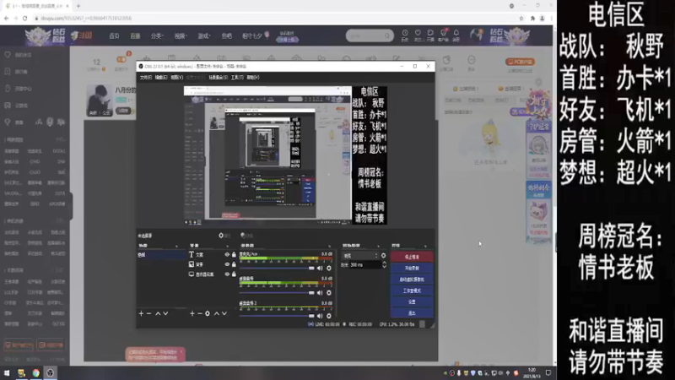Click the 退出 exit button in OBS
Image resolution: width=675 pixels, height=380 pixels.
pyautogui.click(x=412, y=312)
